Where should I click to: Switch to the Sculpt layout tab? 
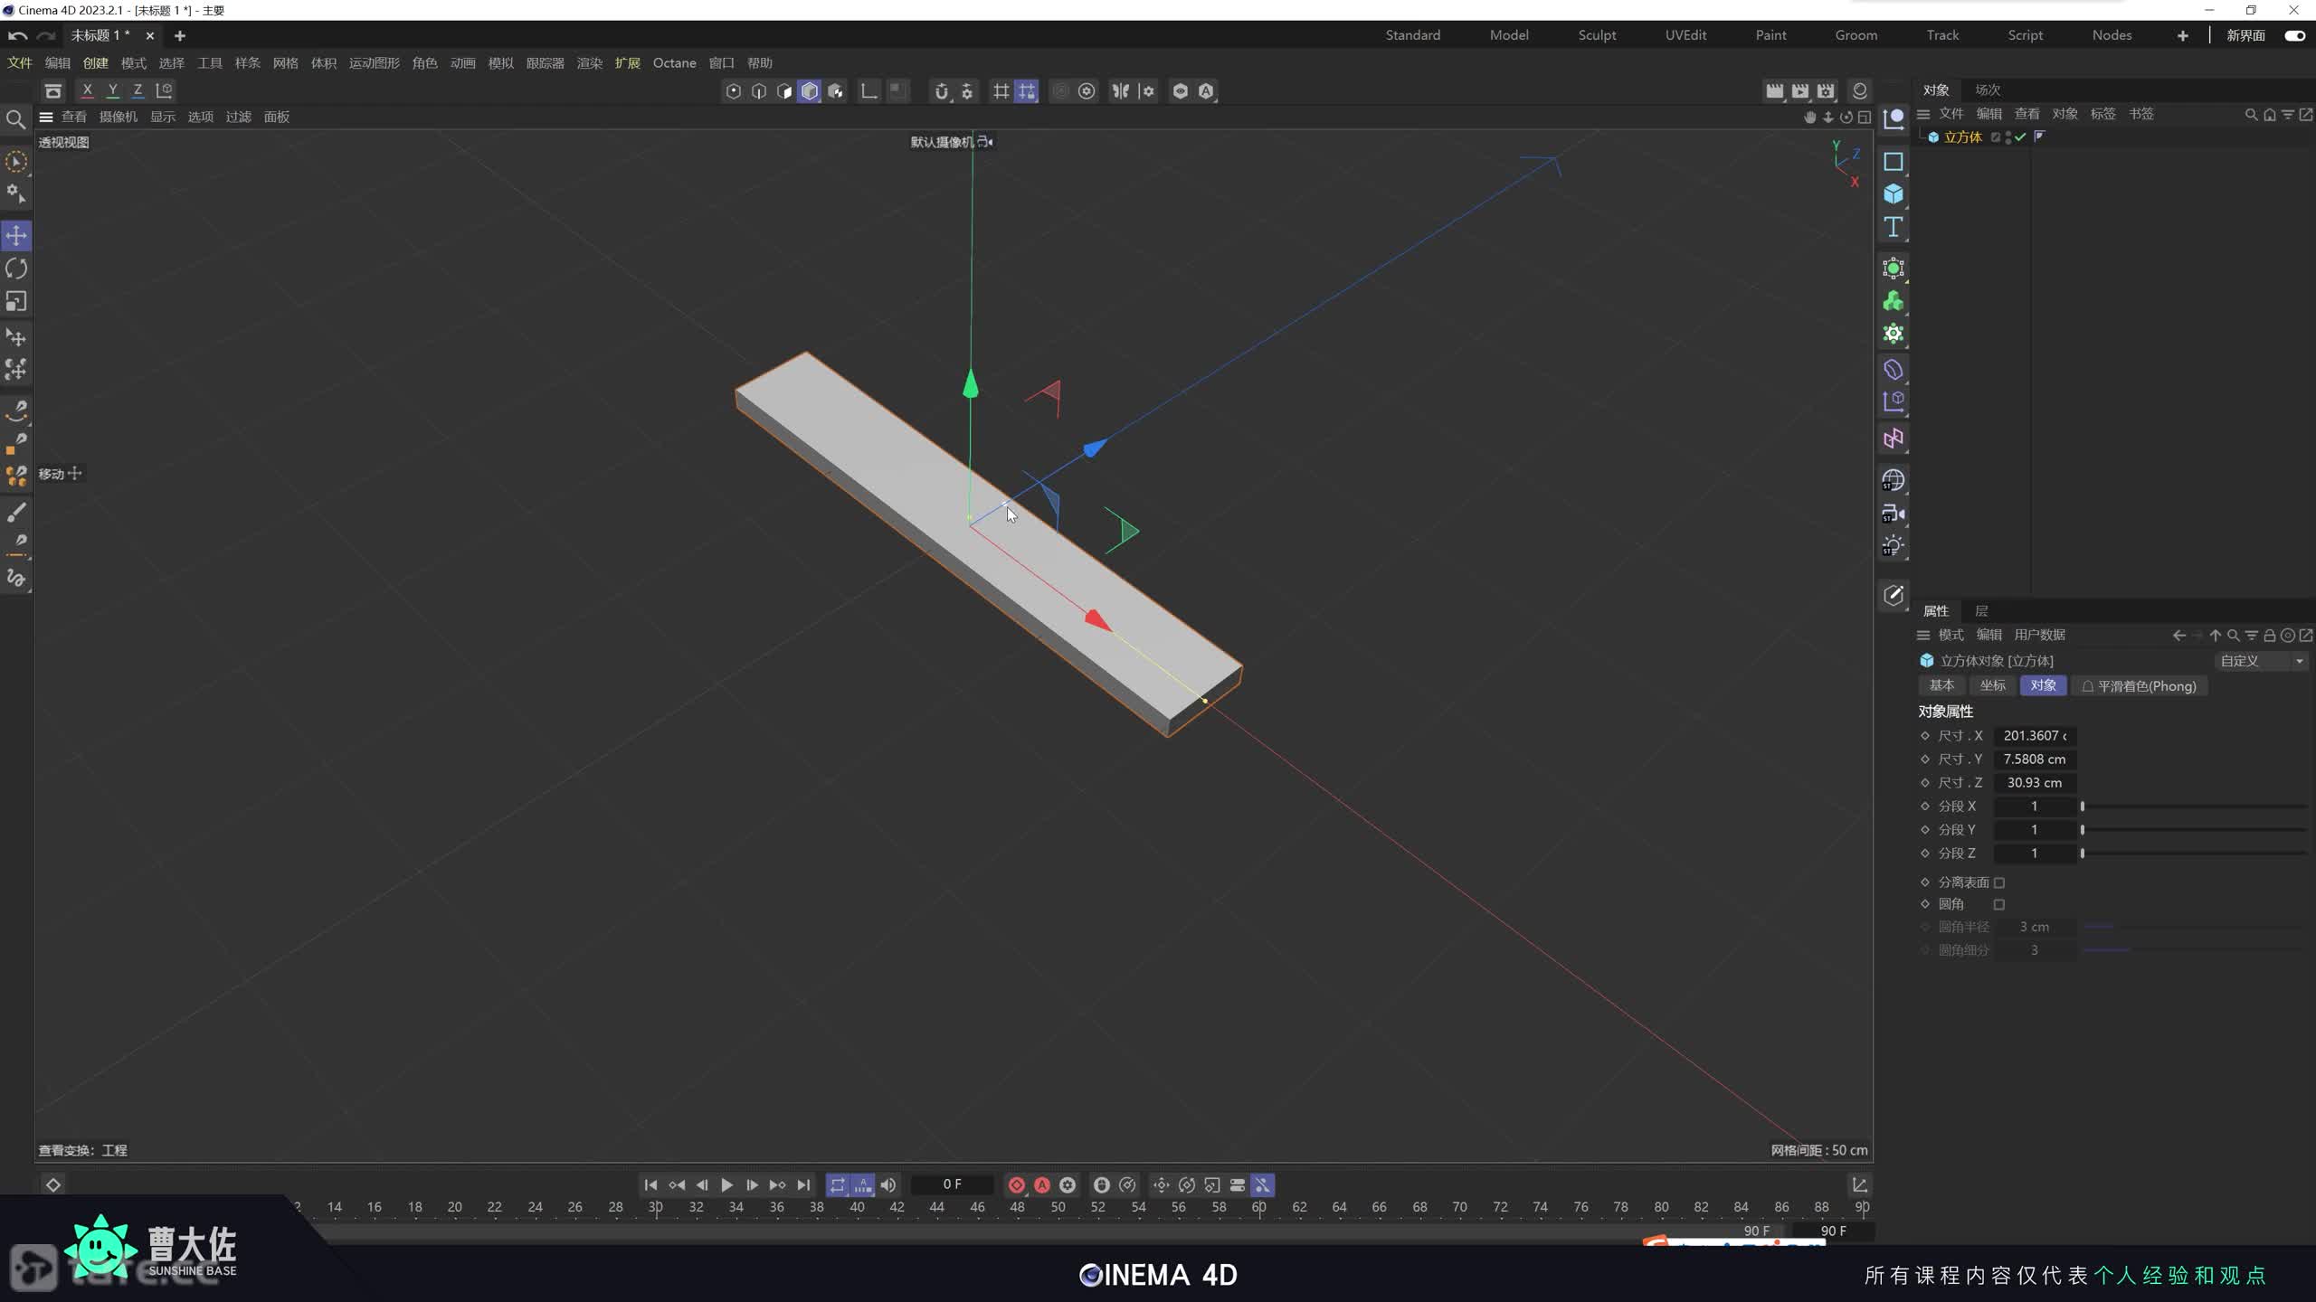[1597, 35]
